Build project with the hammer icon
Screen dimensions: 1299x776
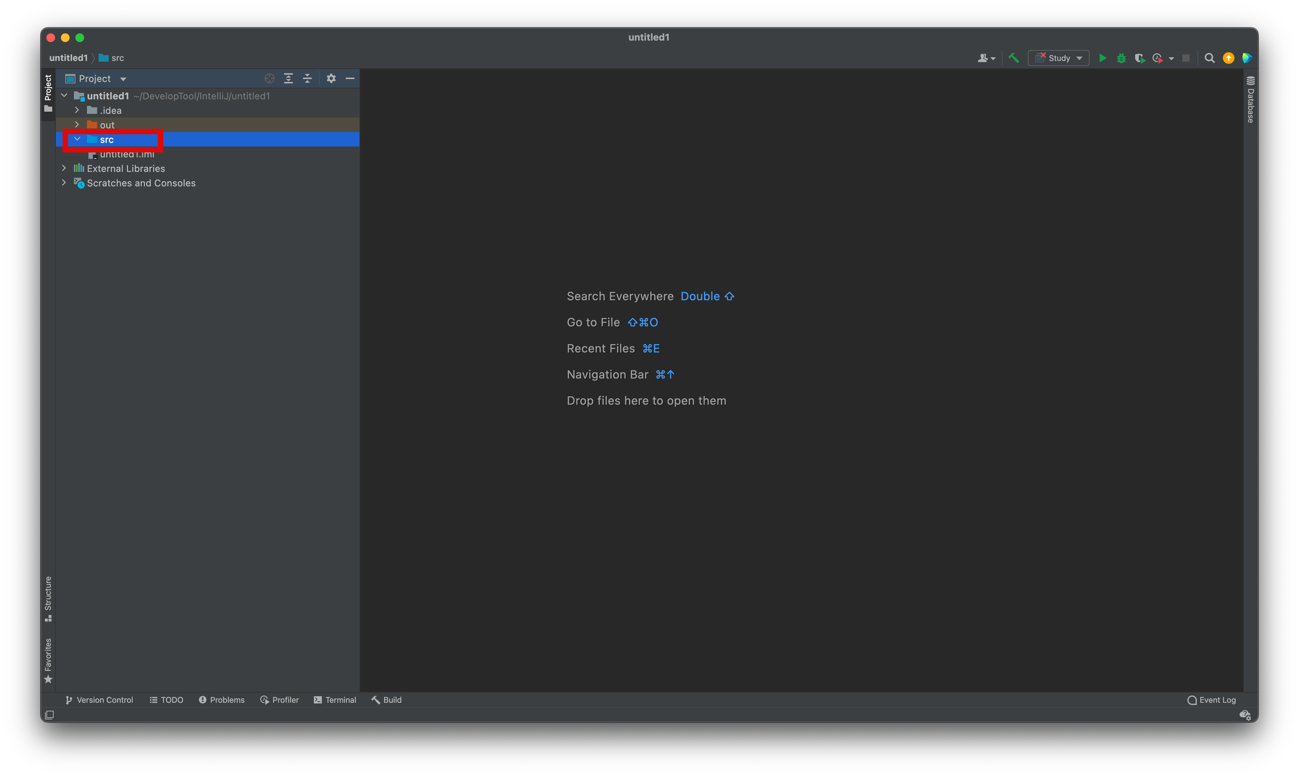[1014, 58]
